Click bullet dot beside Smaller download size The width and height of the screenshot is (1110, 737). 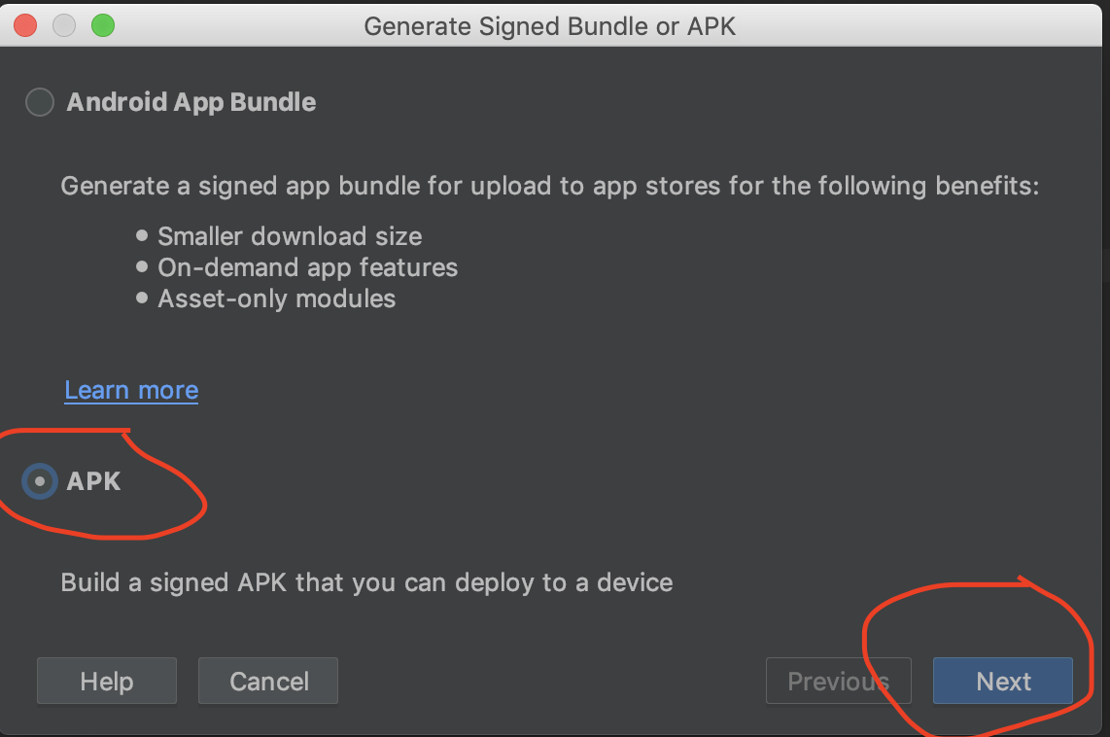[142, 235]
